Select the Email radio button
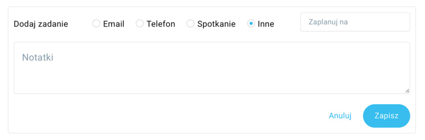Image resolution: width=425 pixels, height=140 pixels. point(96,24)
